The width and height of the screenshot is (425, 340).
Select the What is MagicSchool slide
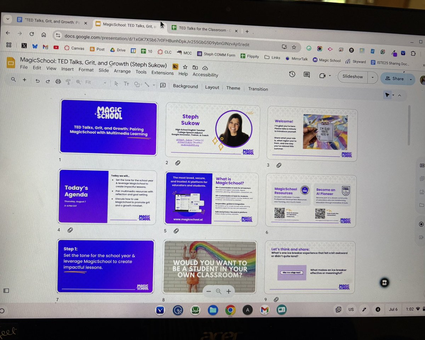211,198
